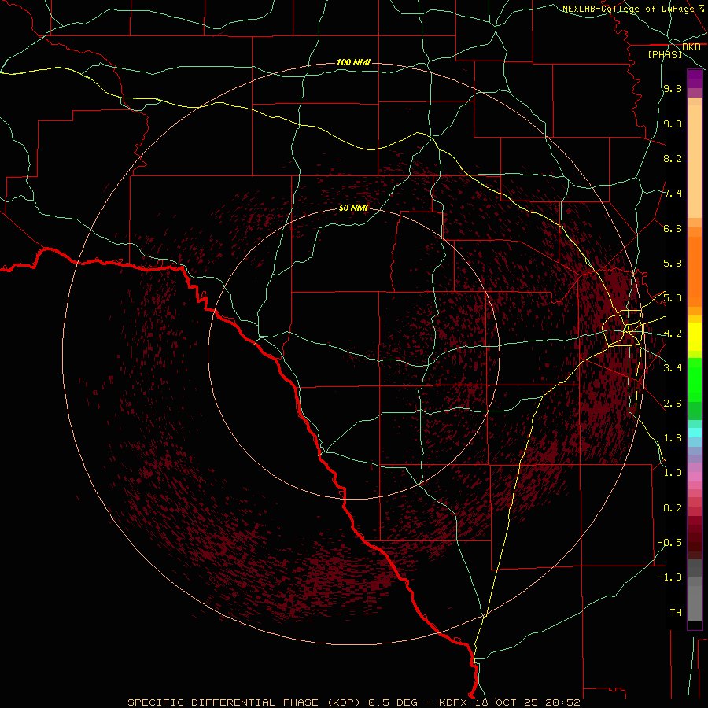Click the "100 NMI" range ring label

pos(353,62)
